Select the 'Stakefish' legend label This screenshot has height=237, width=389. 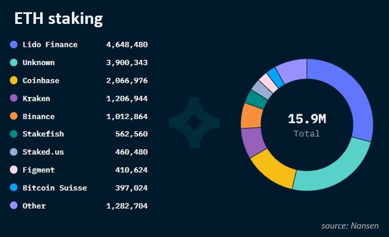pyautogui.click(x=43, y=134)
